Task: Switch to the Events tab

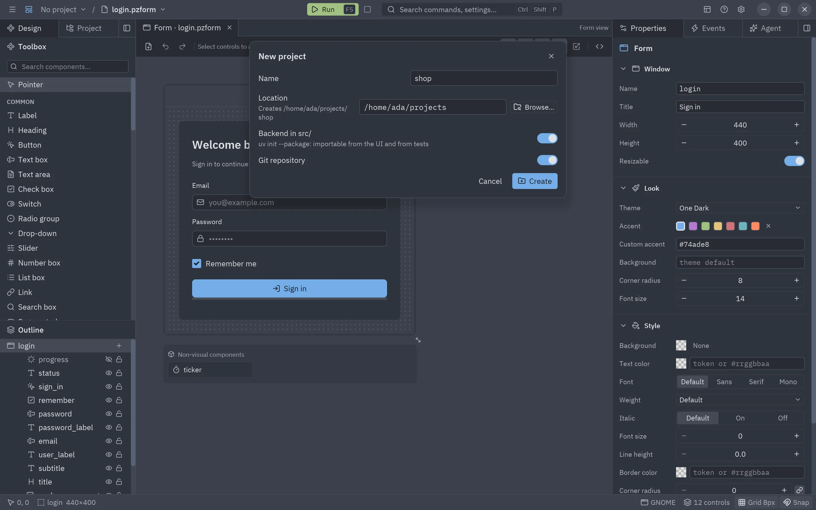Action: (713, 28)
